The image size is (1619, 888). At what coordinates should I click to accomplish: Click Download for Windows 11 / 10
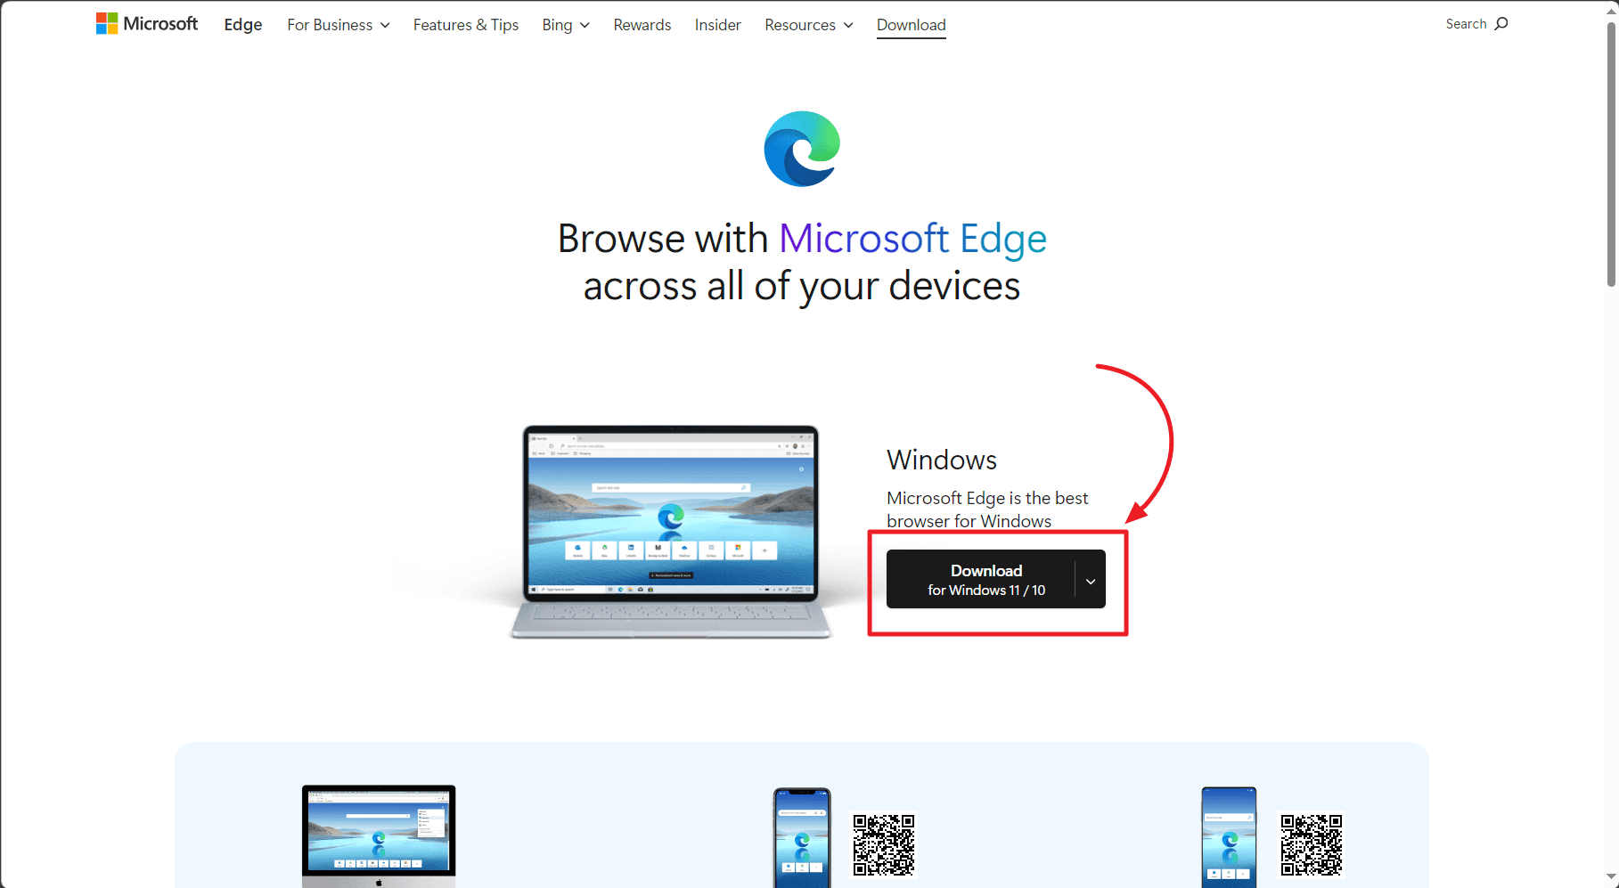981,579
